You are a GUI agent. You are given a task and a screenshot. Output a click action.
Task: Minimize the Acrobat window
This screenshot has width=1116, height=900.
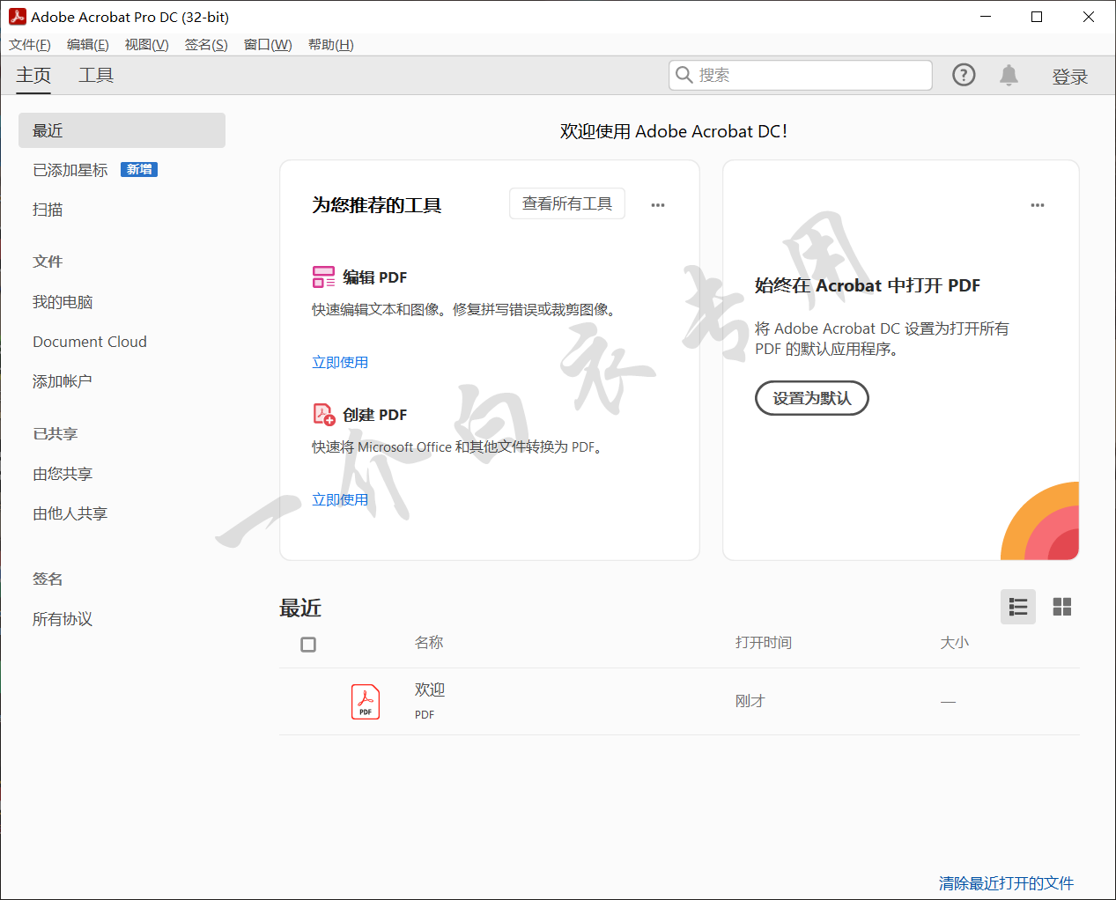(x=986, y=17)
